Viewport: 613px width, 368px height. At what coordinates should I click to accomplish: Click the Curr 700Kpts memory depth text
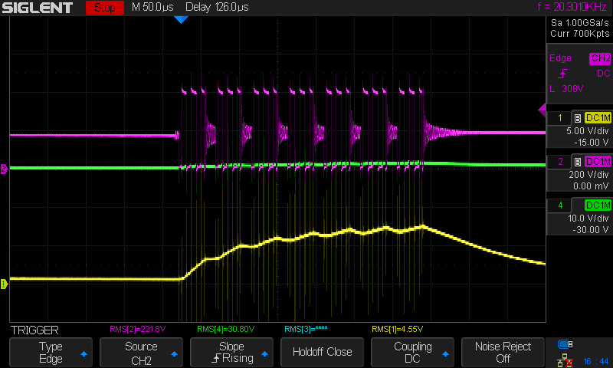(580, 34)
